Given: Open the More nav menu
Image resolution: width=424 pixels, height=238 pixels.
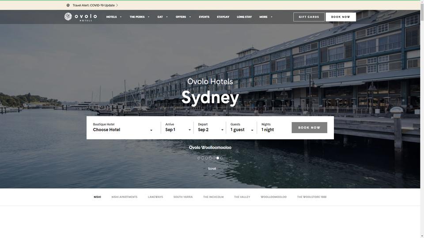Looking at the screenshot, I should 263,17.
